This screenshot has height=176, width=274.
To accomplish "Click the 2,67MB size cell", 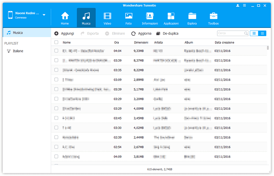I will click(x=139, y=147).
